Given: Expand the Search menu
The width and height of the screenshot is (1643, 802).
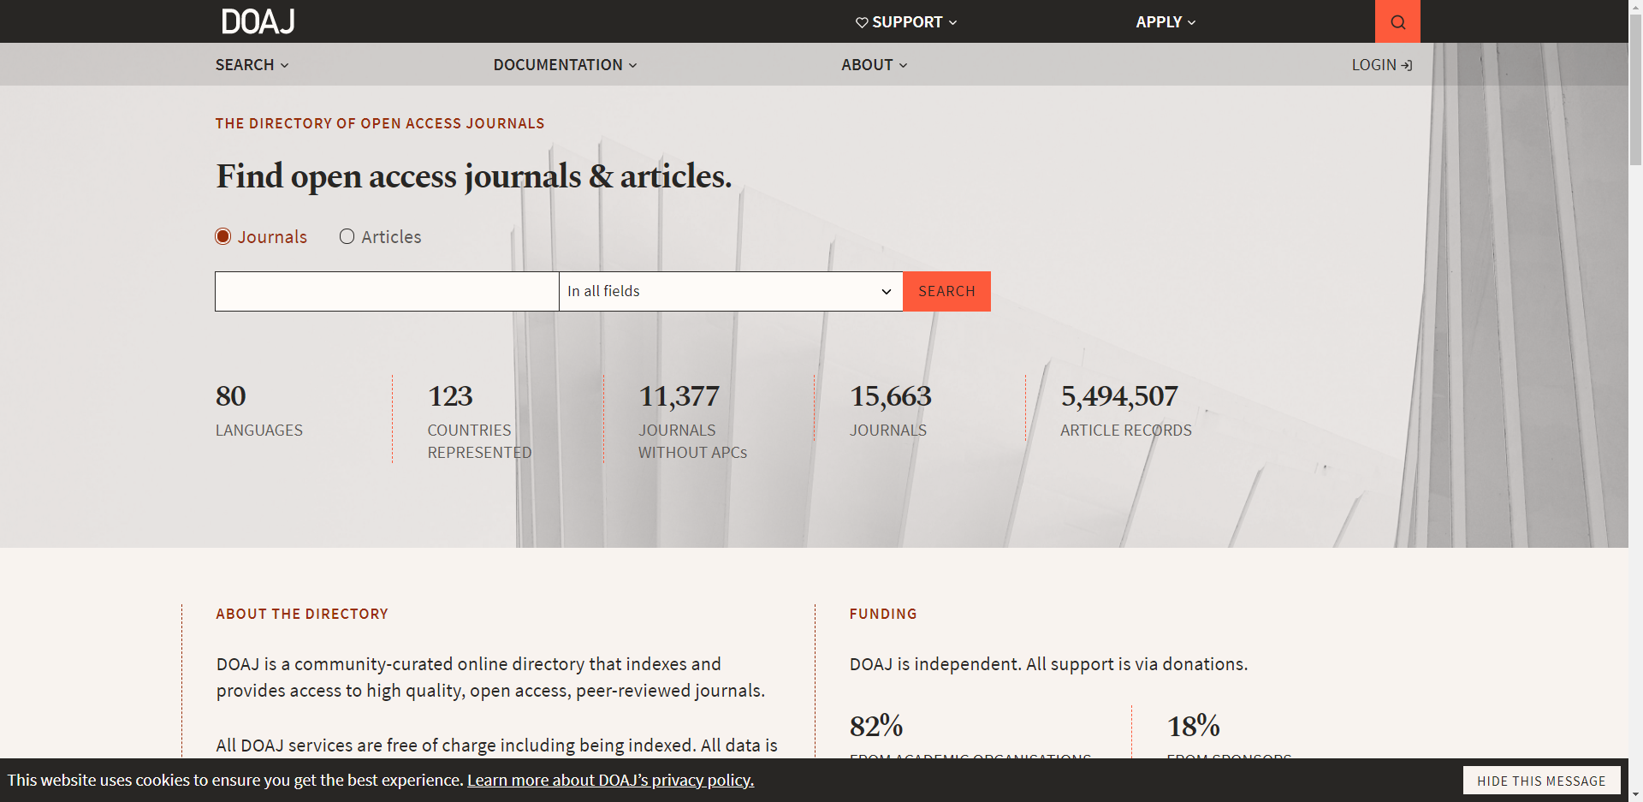Looking at the screenshot, I should click(252, 65).
